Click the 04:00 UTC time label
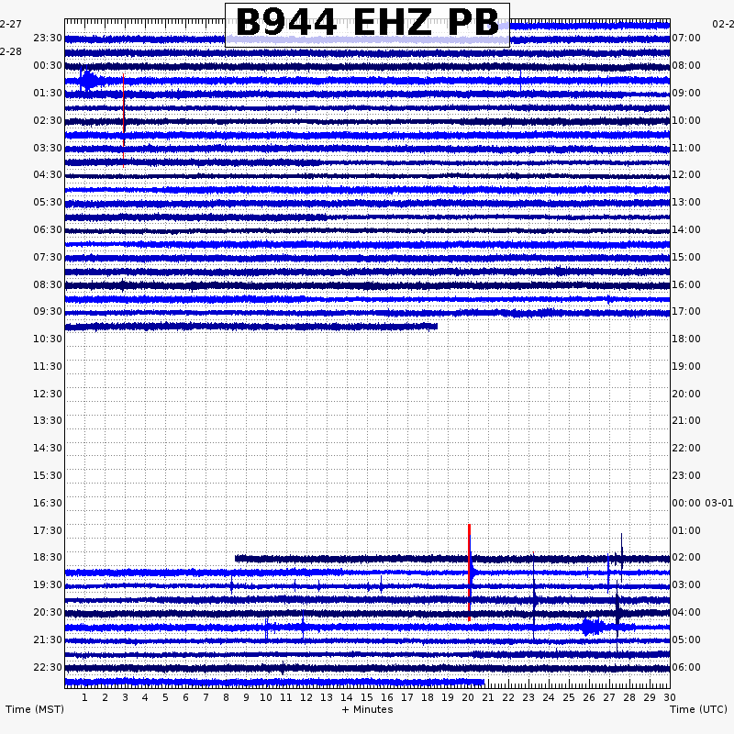The height and width of the screenshot is (734, 734). pyautogui.click(x=686, y=613)
